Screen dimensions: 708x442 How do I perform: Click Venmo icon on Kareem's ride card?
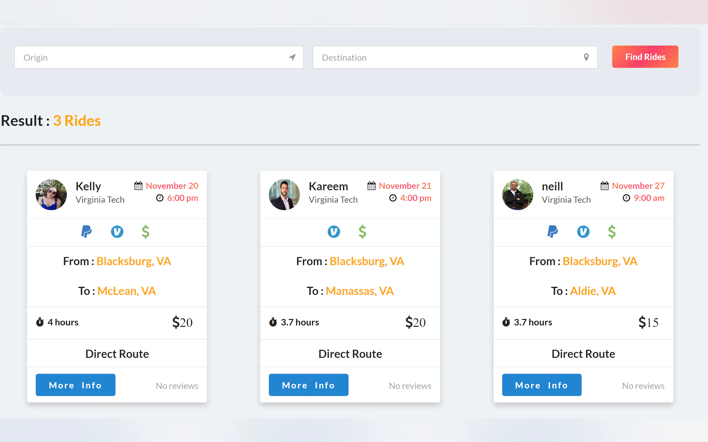click(334, 232)
